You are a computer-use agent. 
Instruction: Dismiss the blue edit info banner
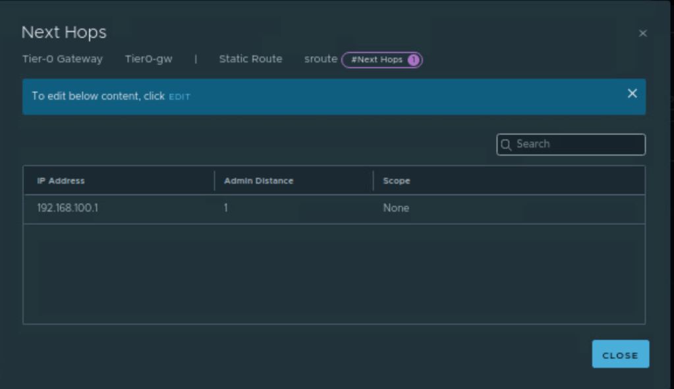(x=632, y=93)
